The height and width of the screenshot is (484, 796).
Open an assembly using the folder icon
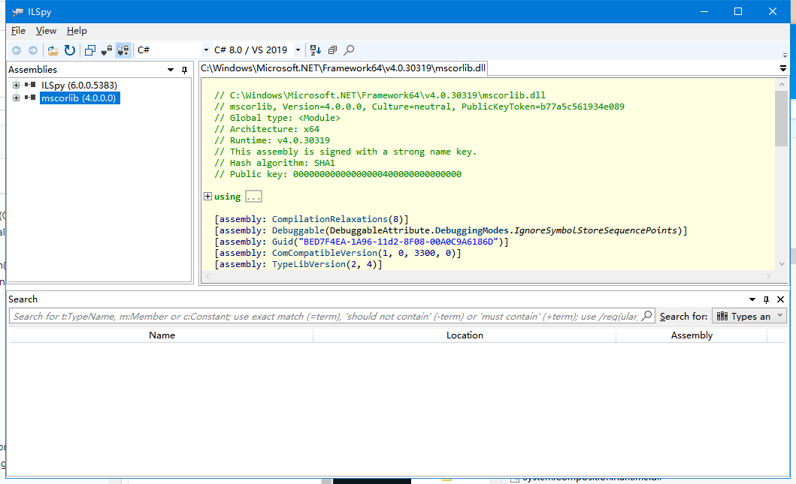click(x=51, y=50)
